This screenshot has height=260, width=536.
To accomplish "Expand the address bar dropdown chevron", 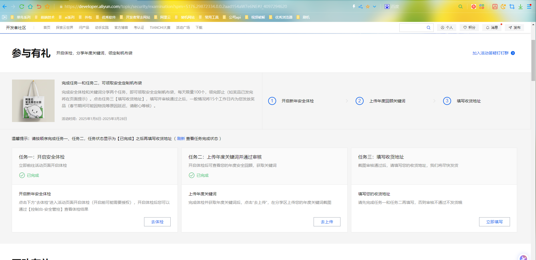I will 374,7.
